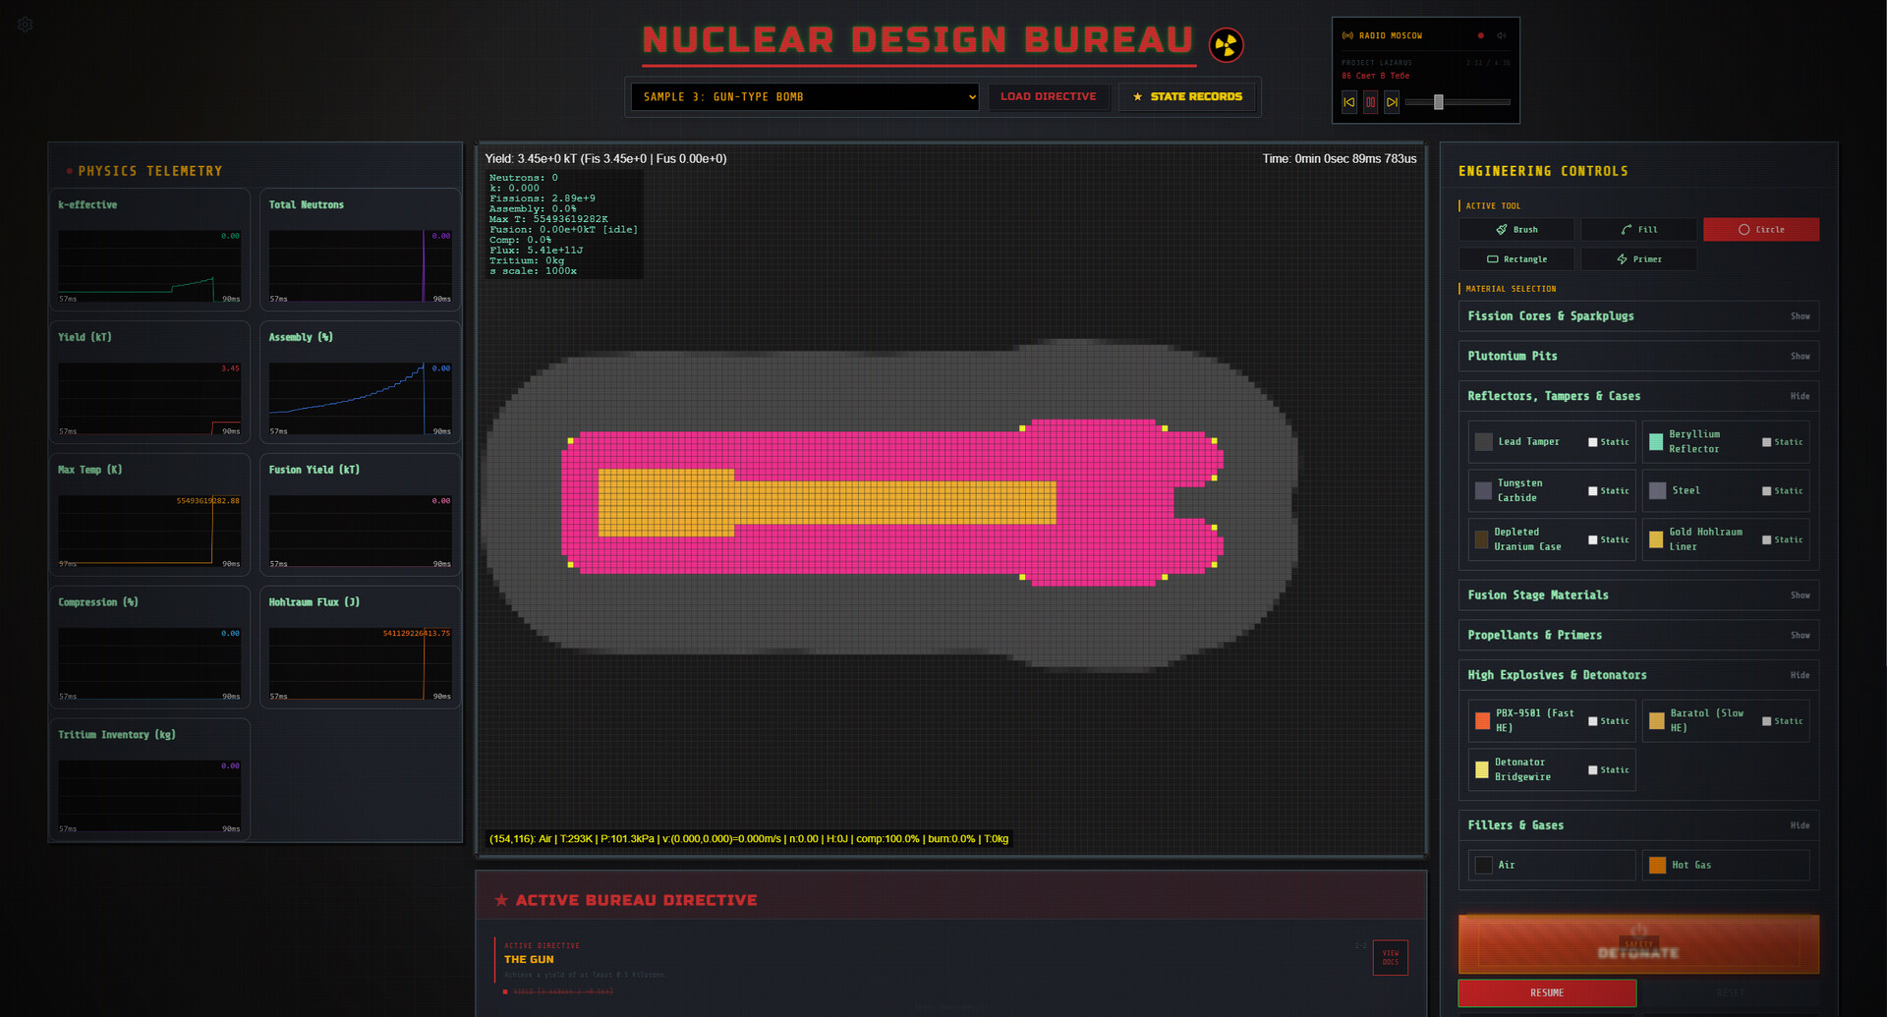Viewport: 1887px width, 1017px height.
Task: Click Load Directive
Action: tap(1049, 96)
